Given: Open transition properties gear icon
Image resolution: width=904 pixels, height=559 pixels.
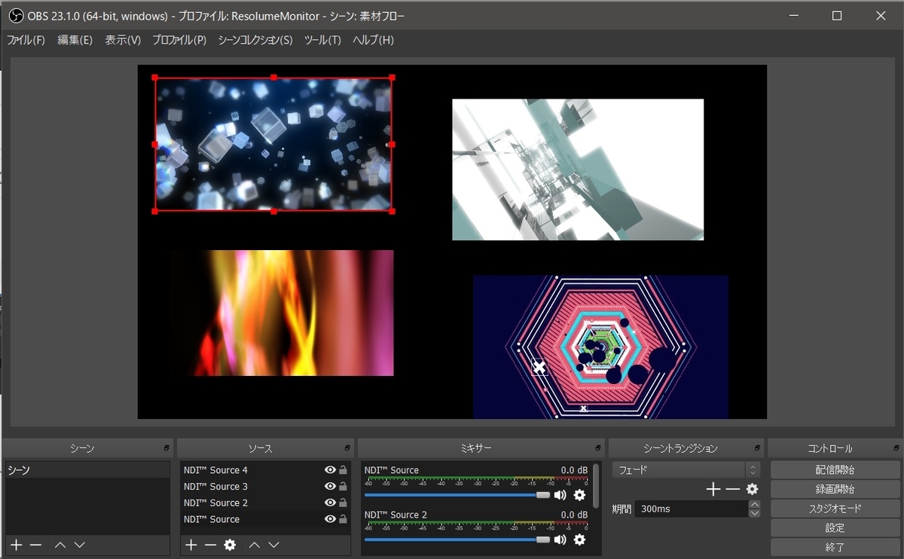Looking at the screenshot, I should (x=752, y=490).
